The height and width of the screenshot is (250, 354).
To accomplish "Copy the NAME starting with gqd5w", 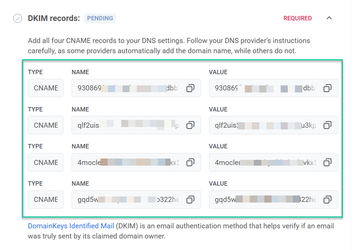I will 190,200.
